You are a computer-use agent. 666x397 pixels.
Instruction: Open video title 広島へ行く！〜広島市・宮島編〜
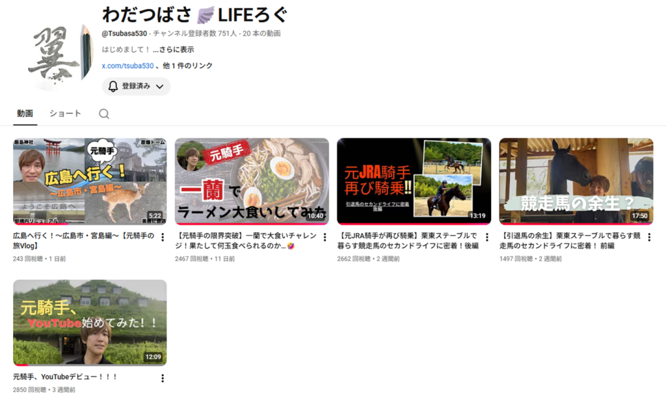(x=83, y=241)
